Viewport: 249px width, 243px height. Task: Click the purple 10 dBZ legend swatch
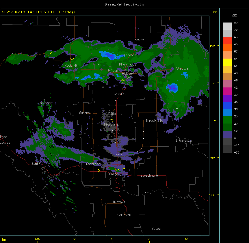[227, 134]
